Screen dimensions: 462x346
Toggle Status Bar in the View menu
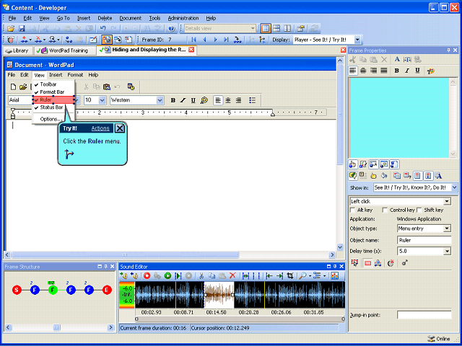pos(53,107)
